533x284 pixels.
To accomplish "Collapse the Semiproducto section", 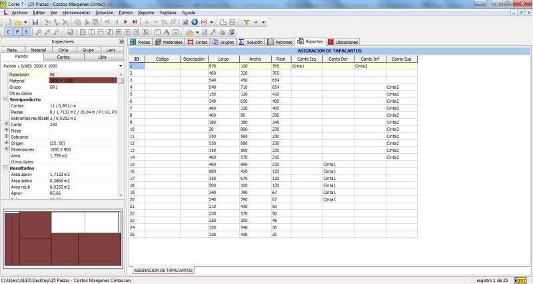I will [x=6, y=99].
